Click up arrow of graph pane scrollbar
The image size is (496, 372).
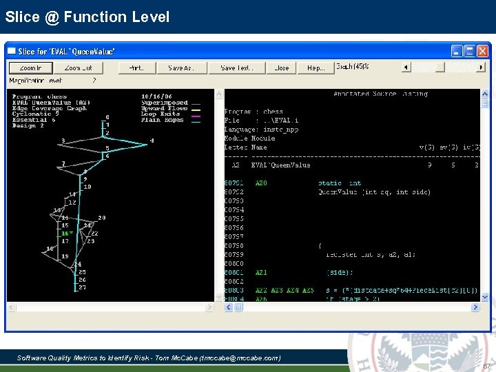click(x=218, y=94)
